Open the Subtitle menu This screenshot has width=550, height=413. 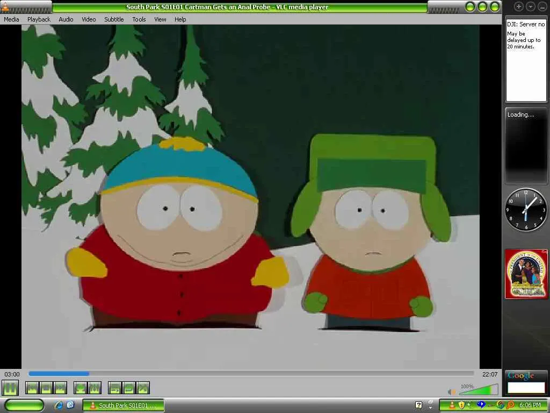coord(114,19)
